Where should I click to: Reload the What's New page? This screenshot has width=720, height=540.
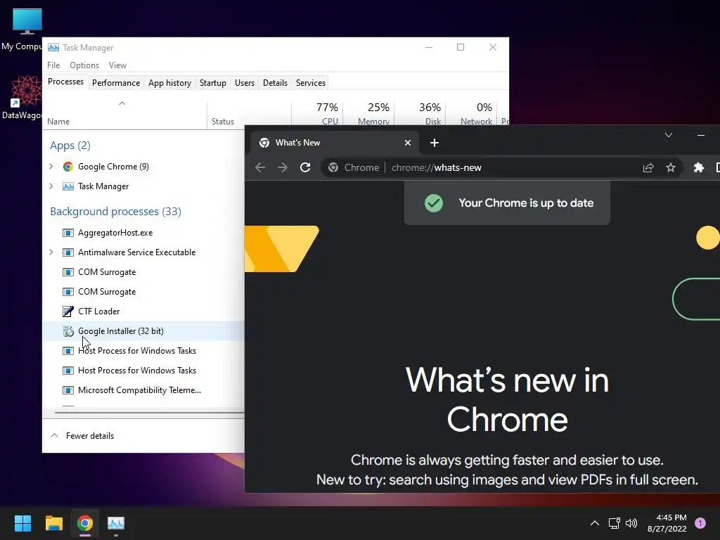pos(305,167)
